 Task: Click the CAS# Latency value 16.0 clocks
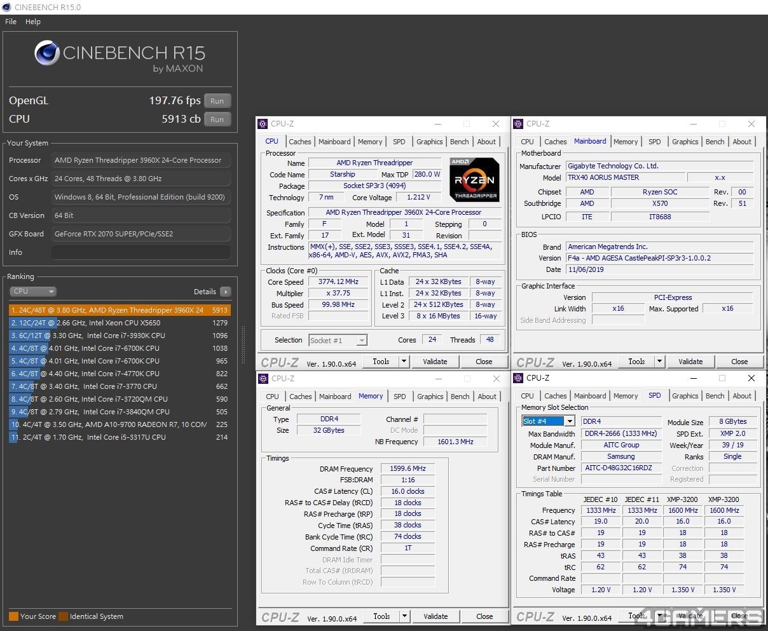408,491
